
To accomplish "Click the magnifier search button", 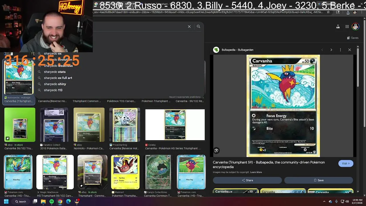I will (198, 26).
